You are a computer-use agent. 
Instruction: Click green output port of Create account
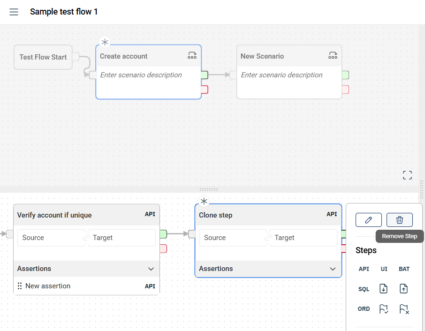coord(205,75)
